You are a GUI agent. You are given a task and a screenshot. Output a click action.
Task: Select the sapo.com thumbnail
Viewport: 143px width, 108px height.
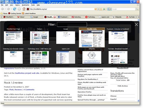(x=66, y=57)
